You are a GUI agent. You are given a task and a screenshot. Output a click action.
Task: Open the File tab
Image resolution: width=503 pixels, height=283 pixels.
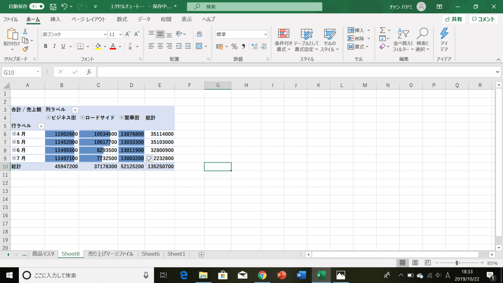pos(10,19)
